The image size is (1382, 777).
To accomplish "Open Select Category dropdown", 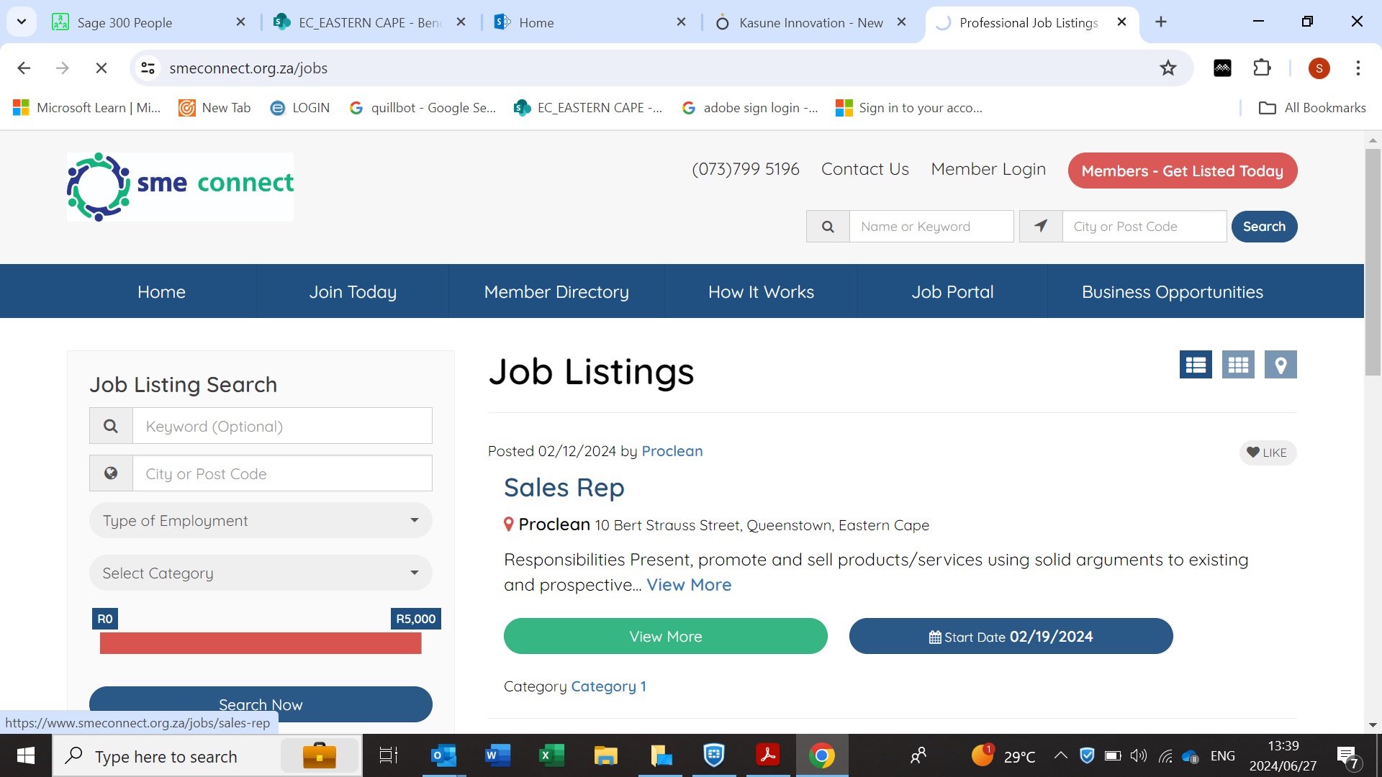I will 261,573.
